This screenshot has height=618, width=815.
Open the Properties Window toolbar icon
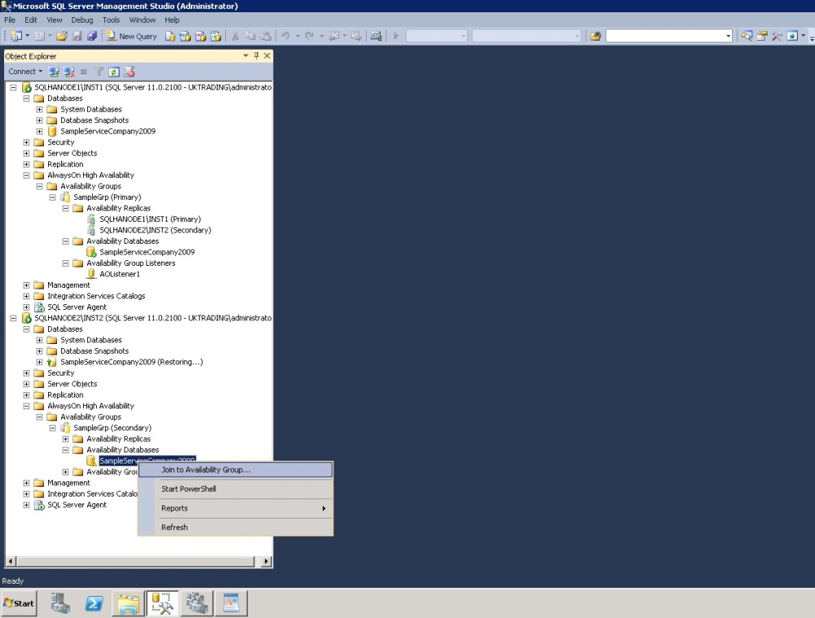pyautogui.click(x=762, y=36)
